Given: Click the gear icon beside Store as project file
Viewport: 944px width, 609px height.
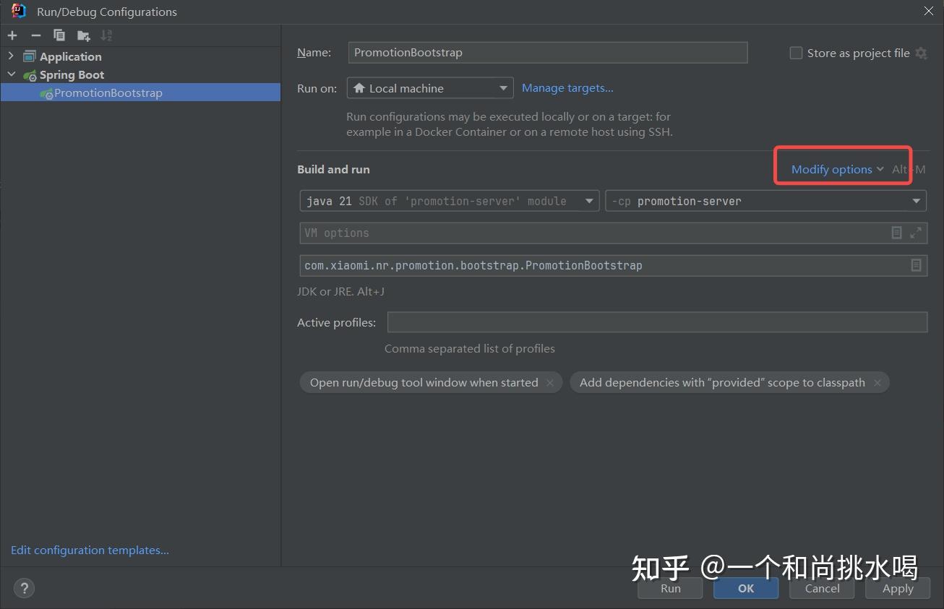Looking at the screenshot, I should (921, 53).
